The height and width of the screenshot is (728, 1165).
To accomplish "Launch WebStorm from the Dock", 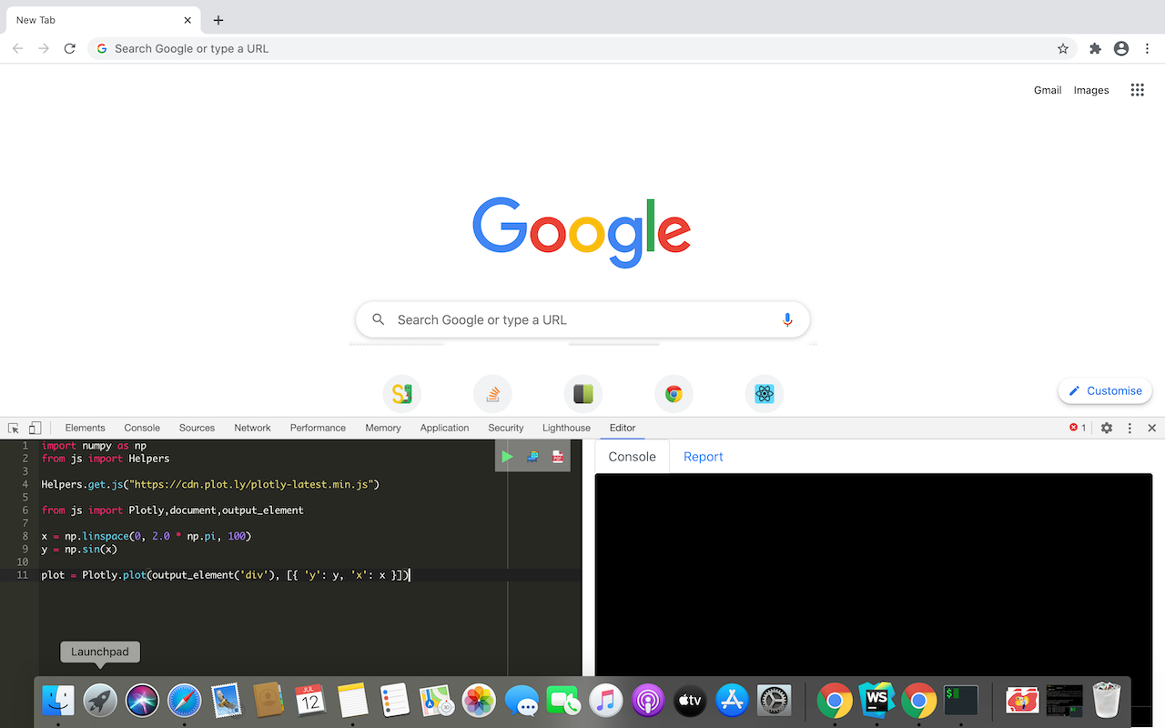I will [x=876, y=701].
